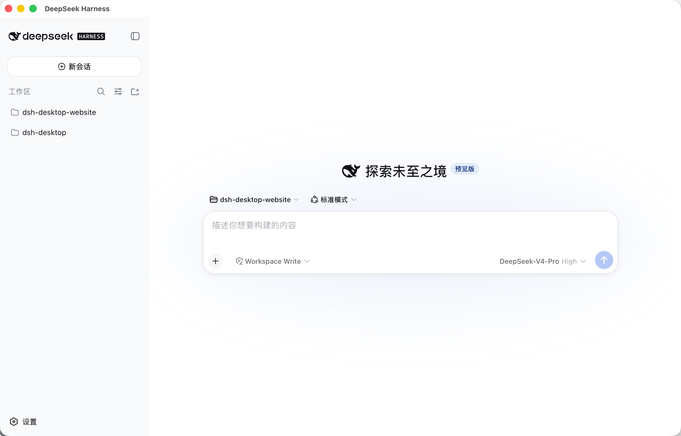Click the 工作区 section label

19,91
